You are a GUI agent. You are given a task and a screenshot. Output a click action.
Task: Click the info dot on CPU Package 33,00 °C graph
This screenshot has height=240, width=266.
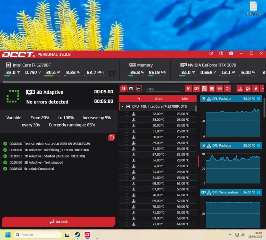click(258, 98)
